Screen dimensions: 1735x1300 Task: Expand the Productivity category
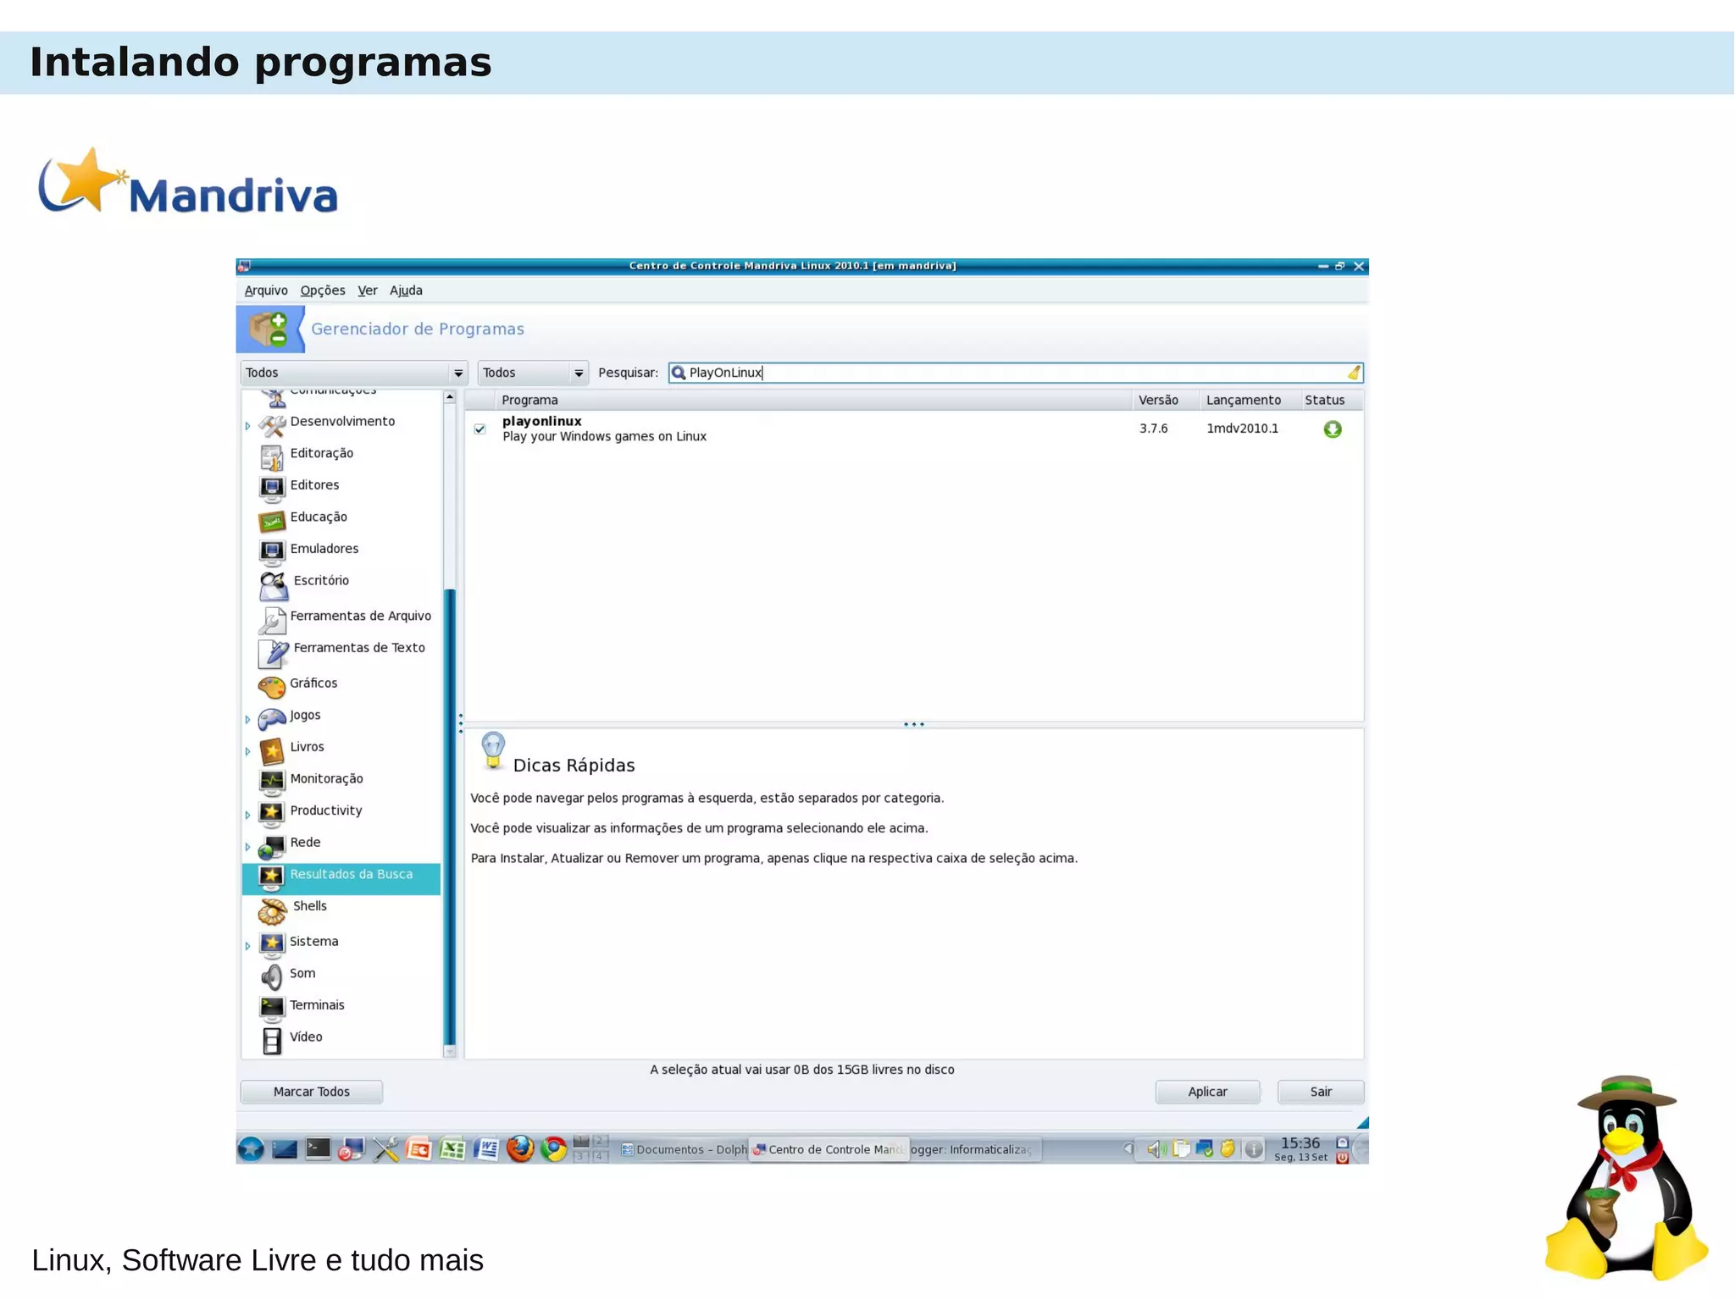pos(247,815)
